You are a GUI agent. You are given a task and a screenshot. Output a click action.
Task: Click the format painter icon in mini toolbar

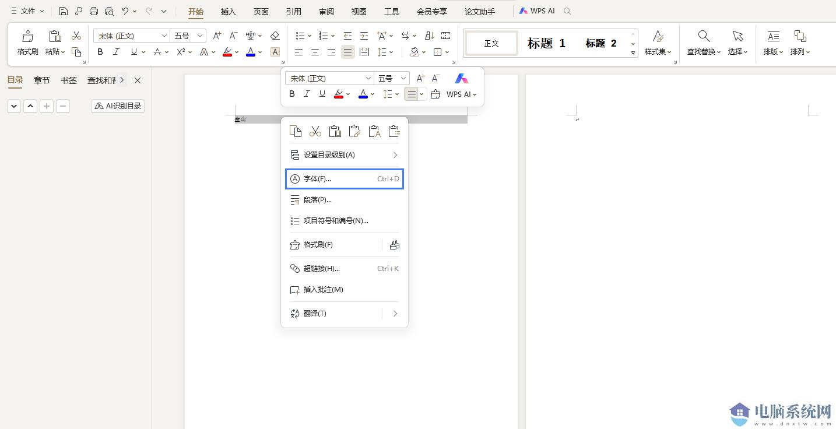coord(435,94)
